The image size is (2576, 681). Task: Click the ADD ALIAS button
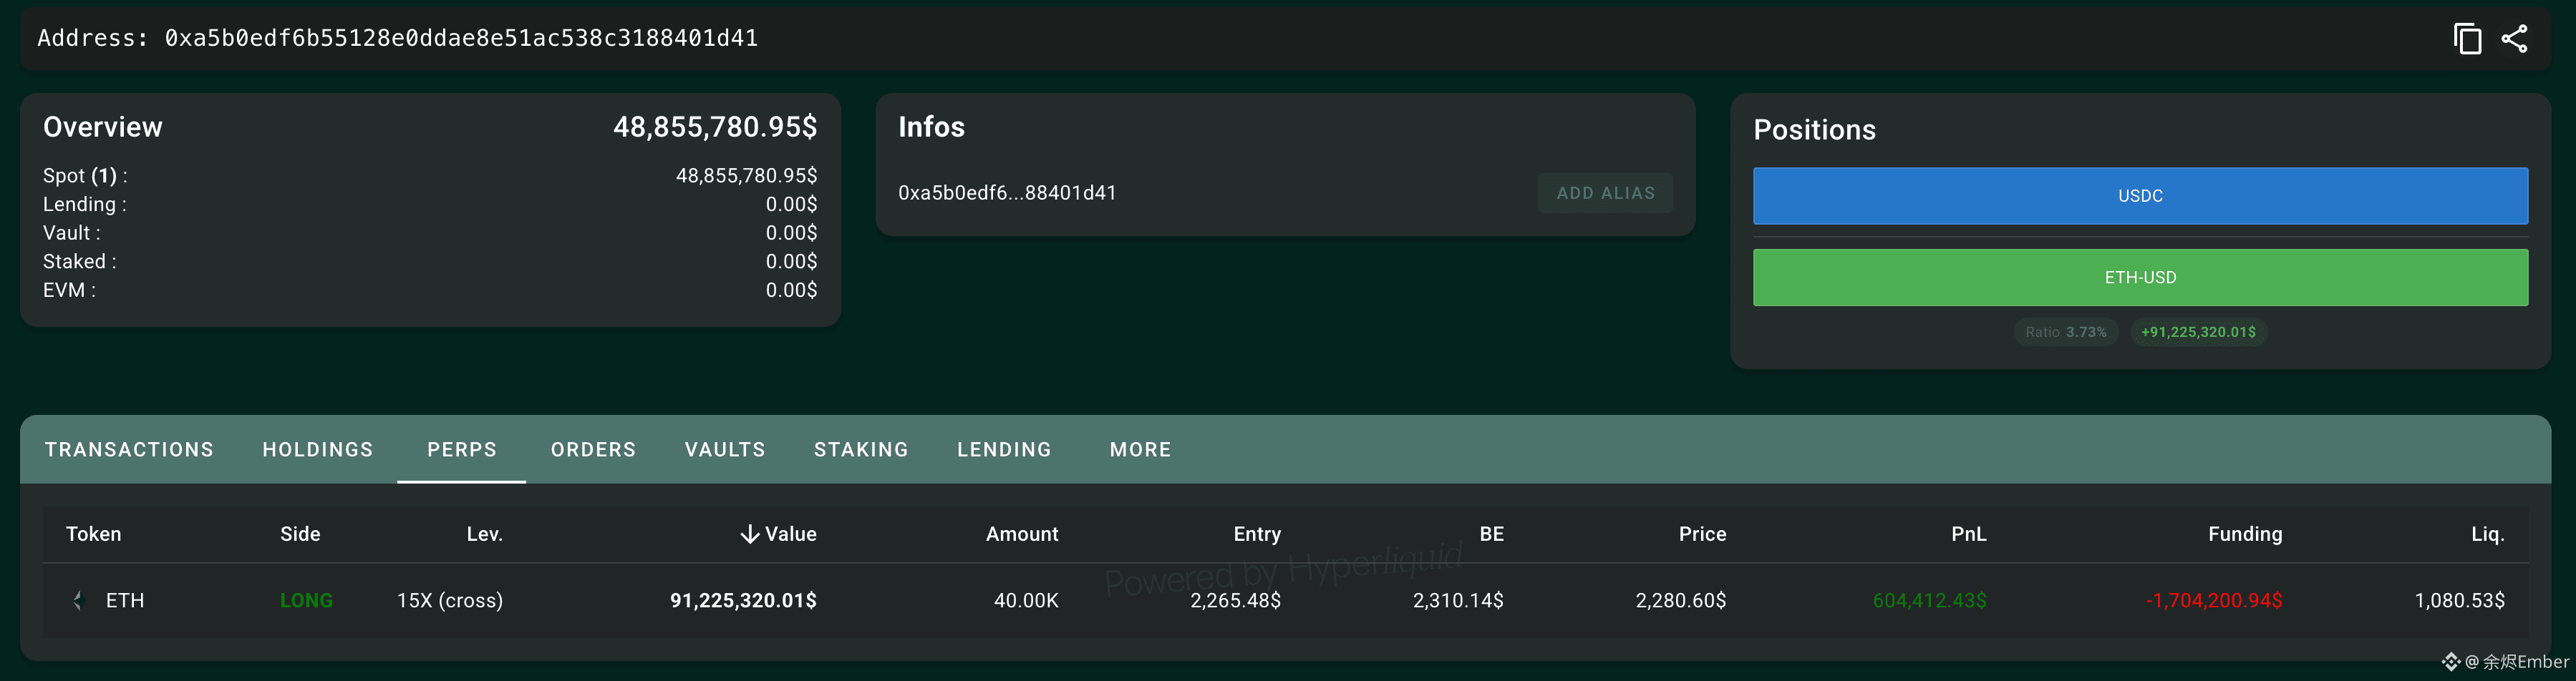(x=1605, y=192)
